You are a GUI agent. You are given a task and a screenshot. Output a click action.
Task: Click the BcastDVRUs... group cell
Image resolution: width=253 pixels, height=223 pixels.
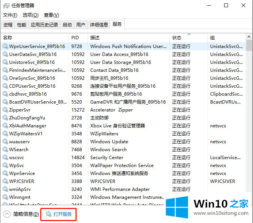click(225, 102)
